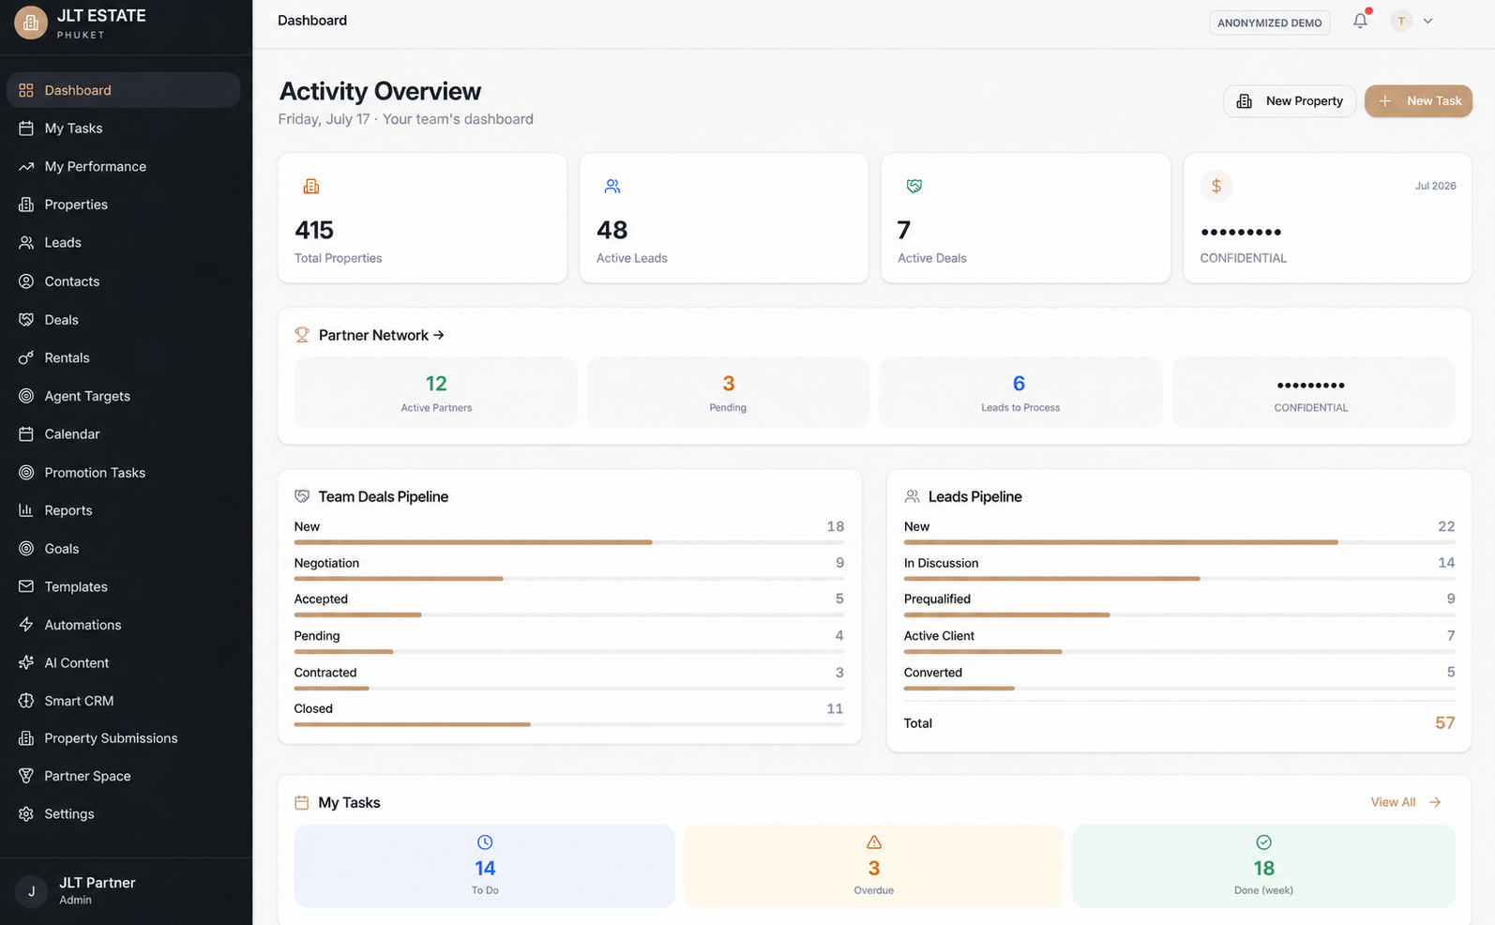1495x925 pixels.
Task: Click the Agent Targets icon
Action: [26, 396]
